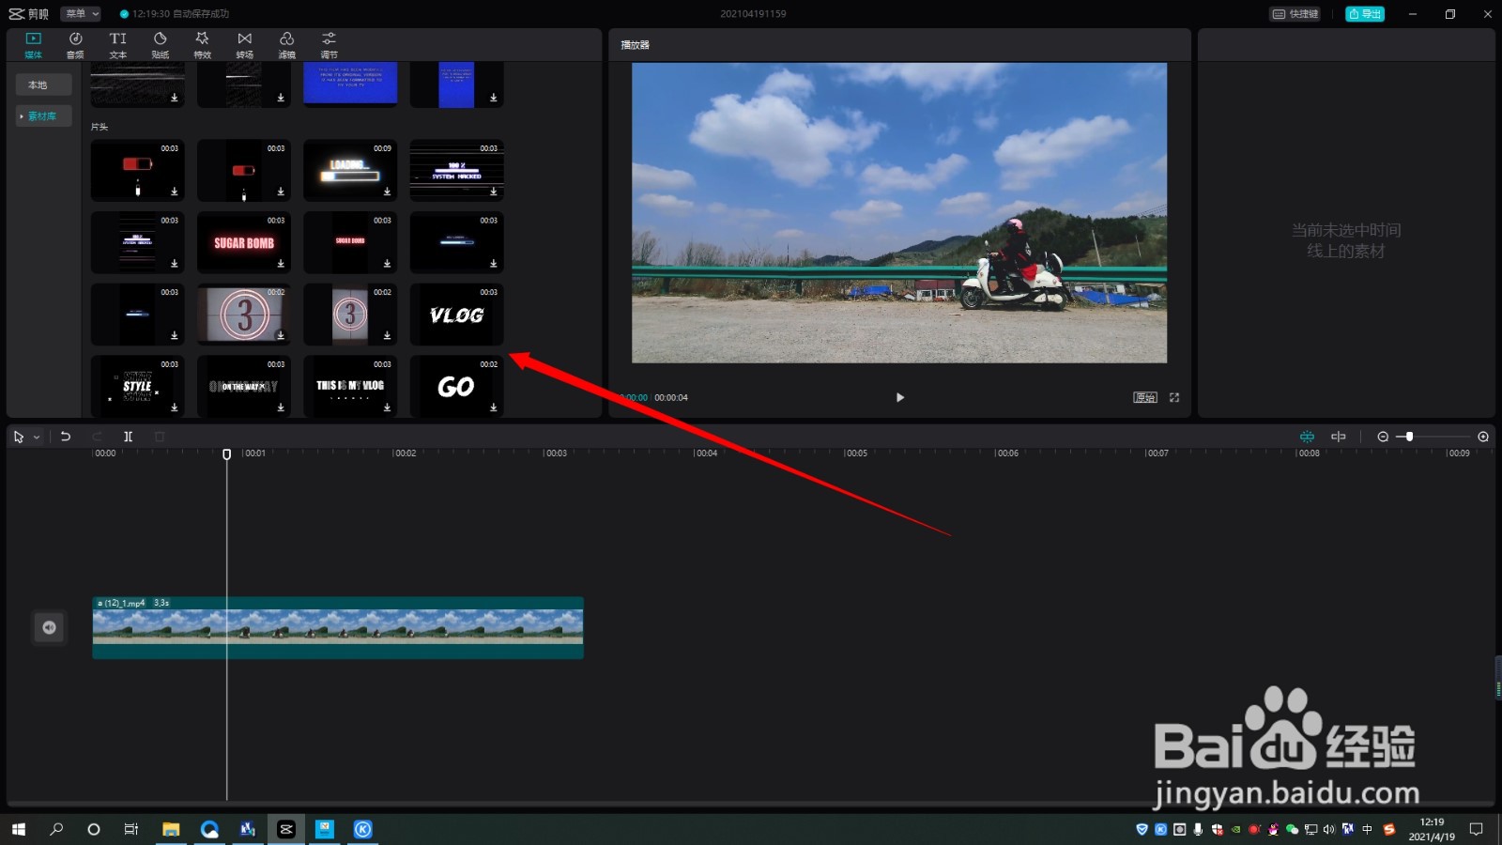
Task: Select the VLOG intro thumbnail
Action: (456, 315)
